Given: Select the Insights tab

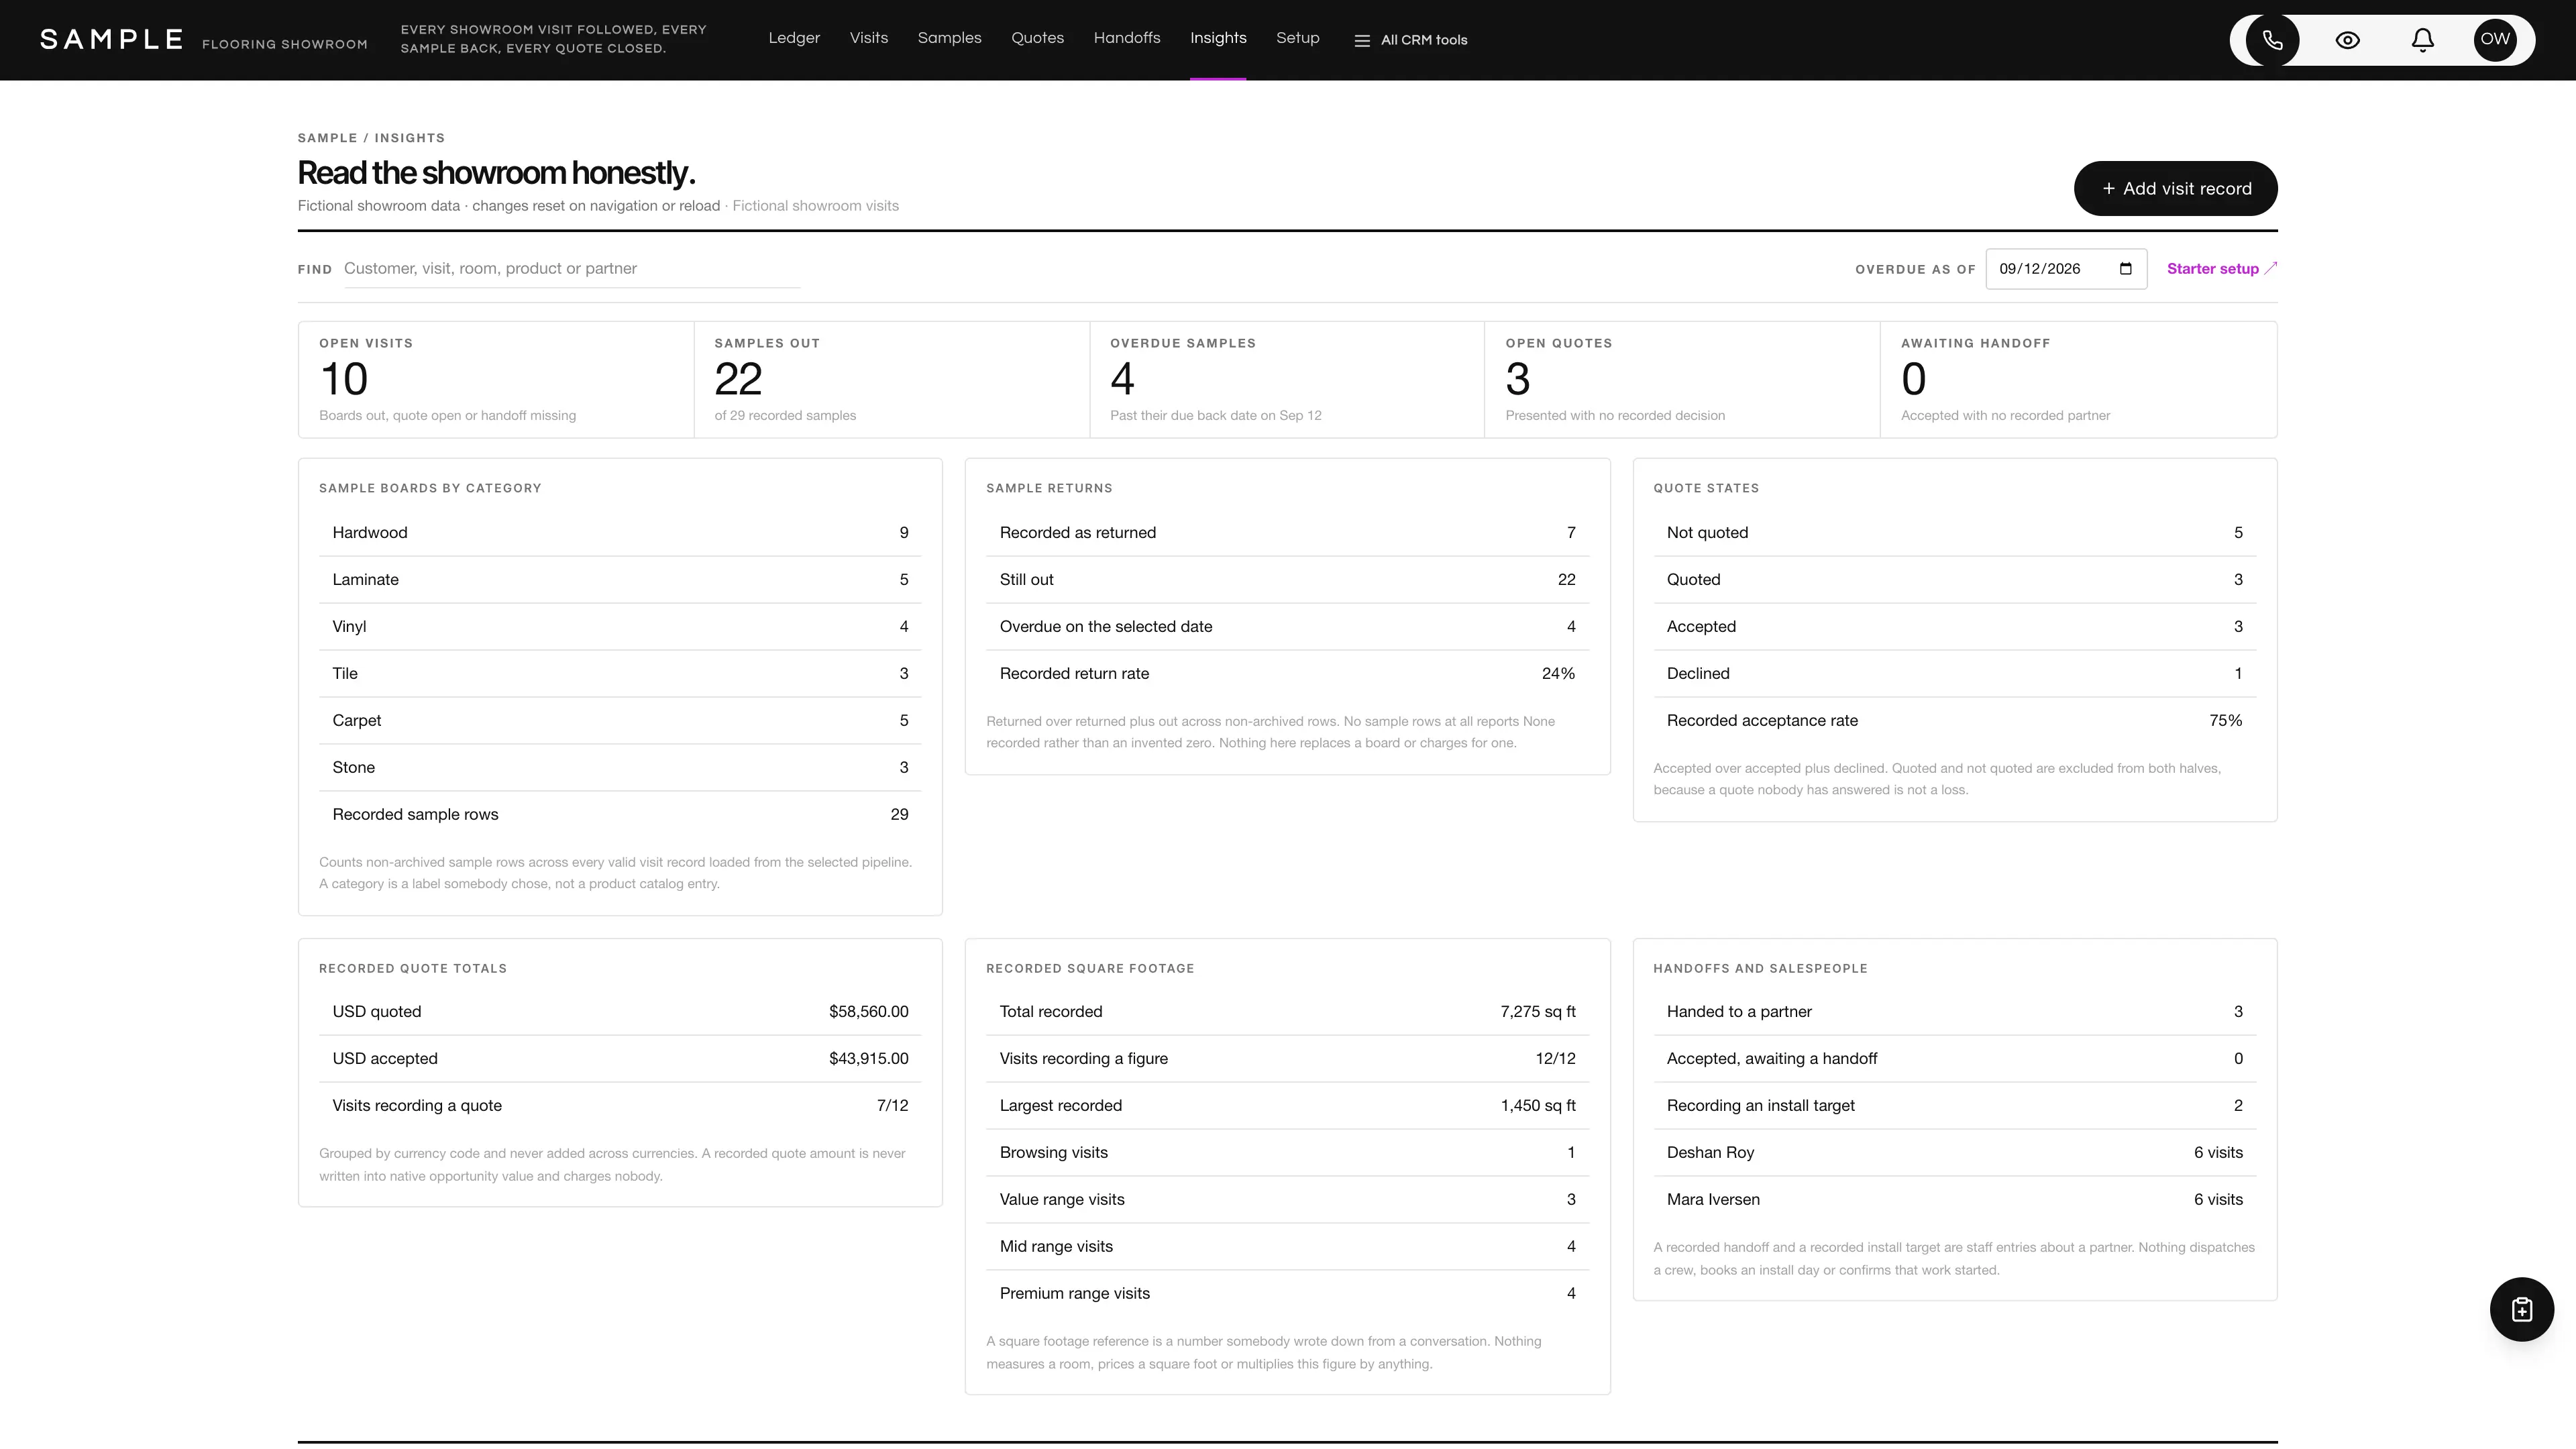Looking at the screenshot, I should point(1218,38).
